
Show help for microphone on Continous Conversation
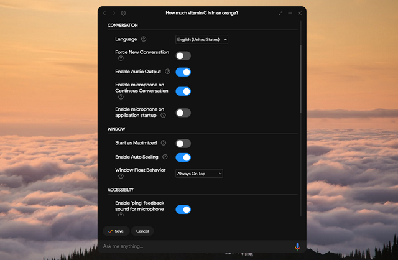(x=121, y=97)
